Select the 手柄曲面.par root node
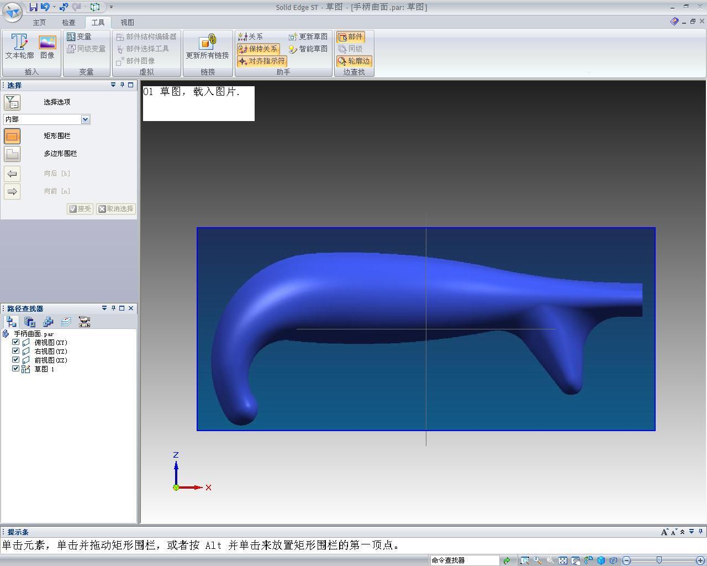The height and width of the screenshot is (566, 707). point(34,334)
